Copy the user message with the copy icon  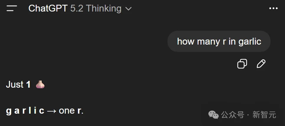click(242, 64)
